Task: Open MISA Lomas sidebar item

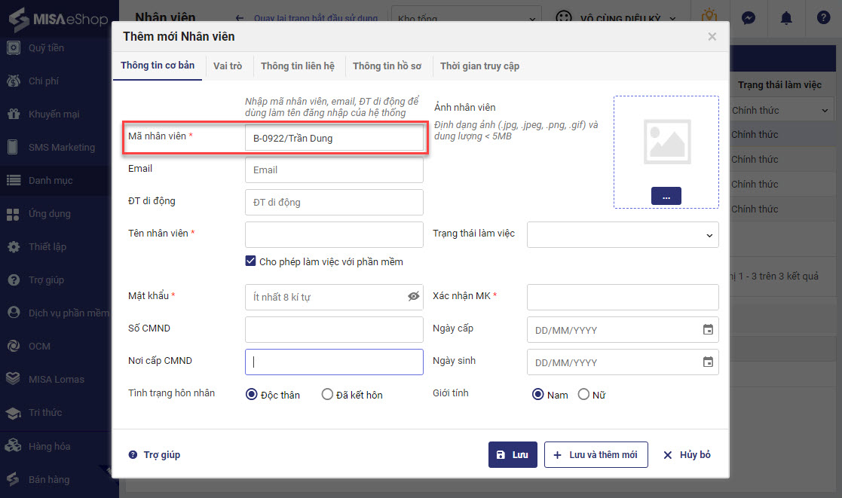Action: [57, 380]
